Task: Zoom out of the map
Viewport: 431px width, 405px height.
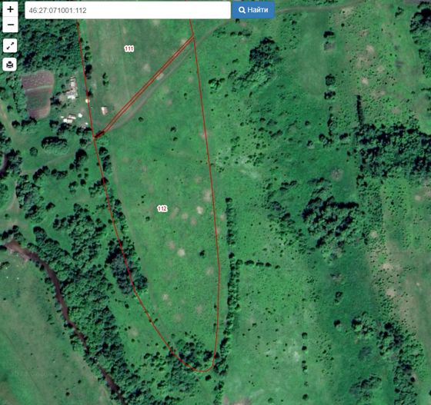Action: [10, 25]
